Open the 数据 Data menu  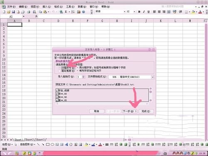82,7
